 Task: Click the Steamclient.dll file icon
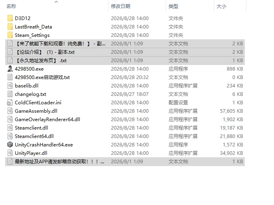(10, 128)
